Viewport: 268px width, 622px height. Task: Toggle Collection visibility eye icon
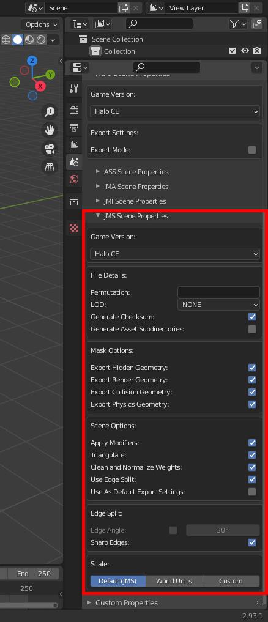245,51
